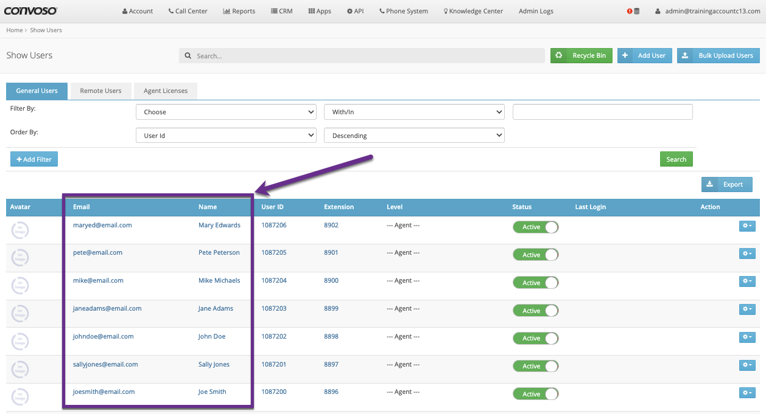
Task: Open the Phone System menu
Action: tap(404, 11)
